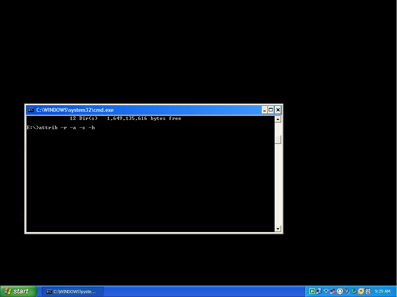The width and height of the screenshot is (397, 297).
Task: Click the cmd.exe icon in the title bar
Action: tap(31, 110)
